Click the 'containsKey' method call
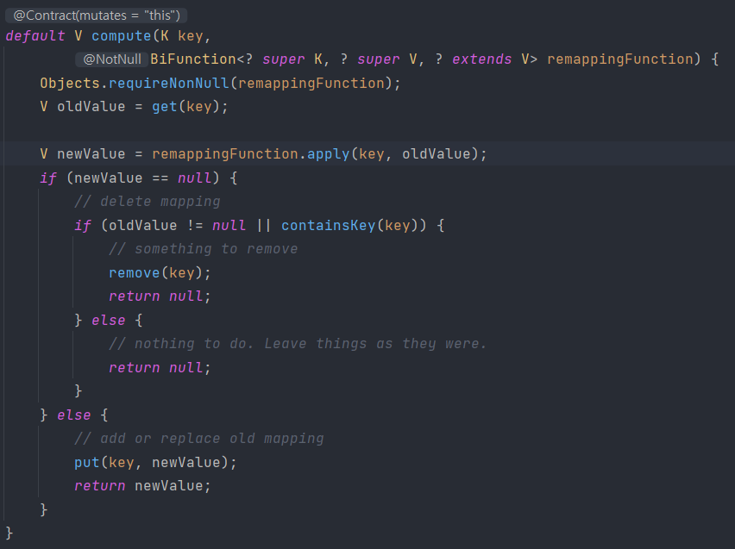Image resolution: width=735 pixels, height=549 pixels. (329, 225)
